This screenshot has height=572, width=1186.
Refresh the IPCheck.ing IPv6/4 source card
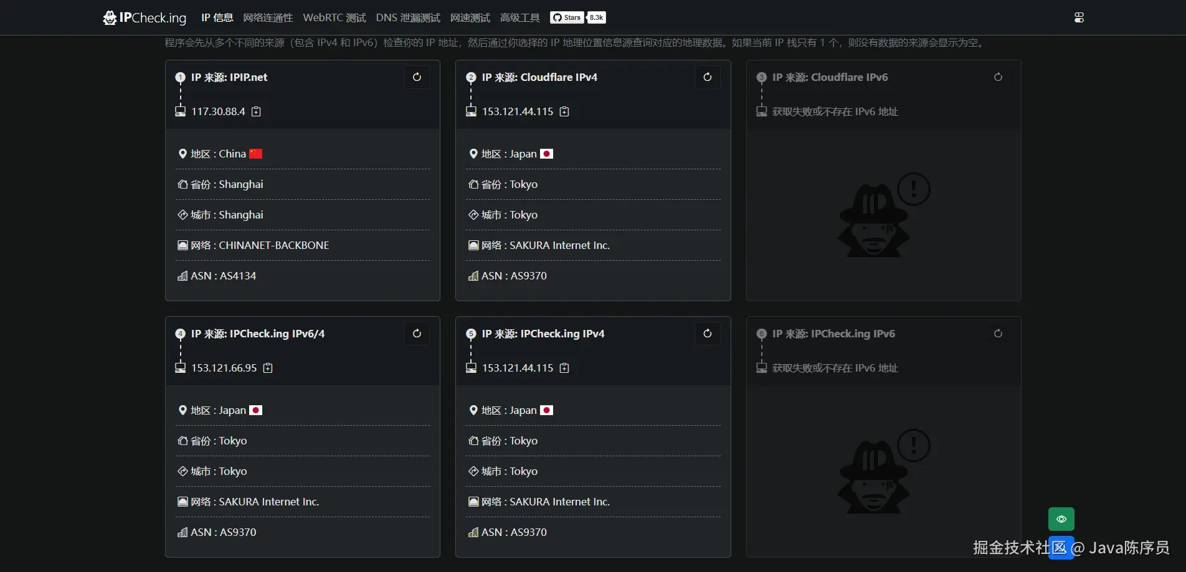coord(417,334)
